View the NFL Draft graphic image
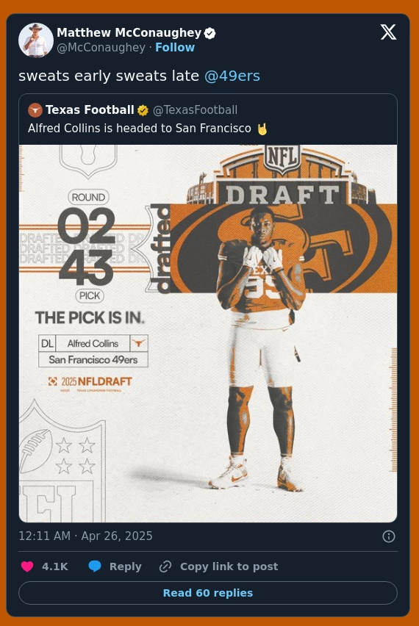 click(208, 334)
